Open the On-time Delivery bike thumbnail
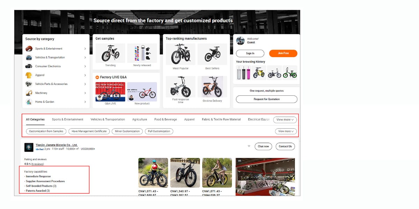Viewport: 419px width, 209px height. (x=212, y=87)
